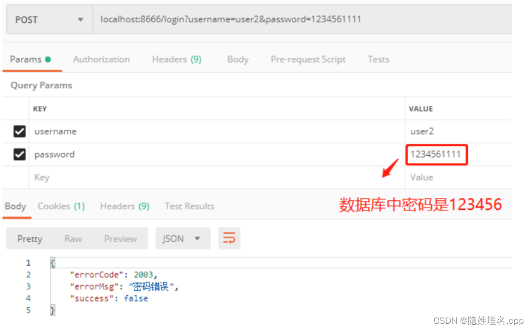Click the request URL field
The image size is (531, 330).
pyautogui.click(x=302, y=19)
